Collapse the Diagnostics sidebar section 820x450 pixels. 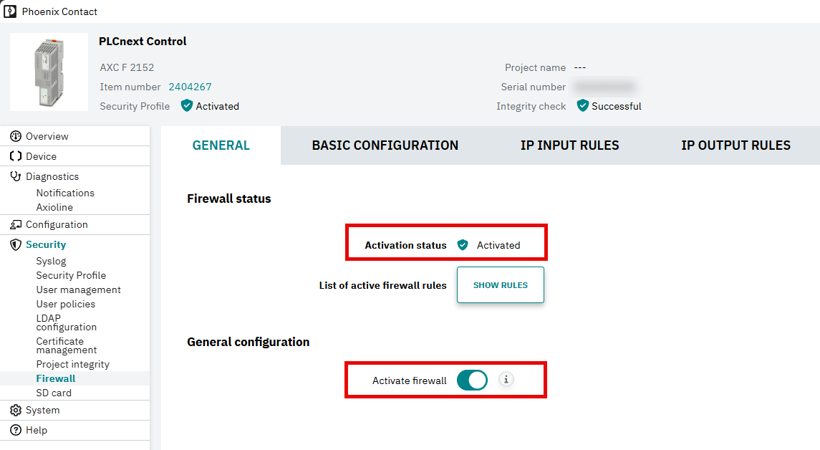point(52,176)
